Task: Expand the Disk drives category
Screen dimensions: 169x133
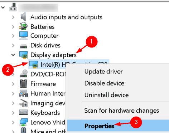Action: pyautogui.click(x=13, y=45)
